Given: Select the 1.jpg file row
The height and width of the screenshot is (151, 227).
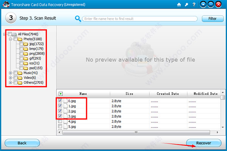Looking at the screenshot, I should tap(138, 106).
